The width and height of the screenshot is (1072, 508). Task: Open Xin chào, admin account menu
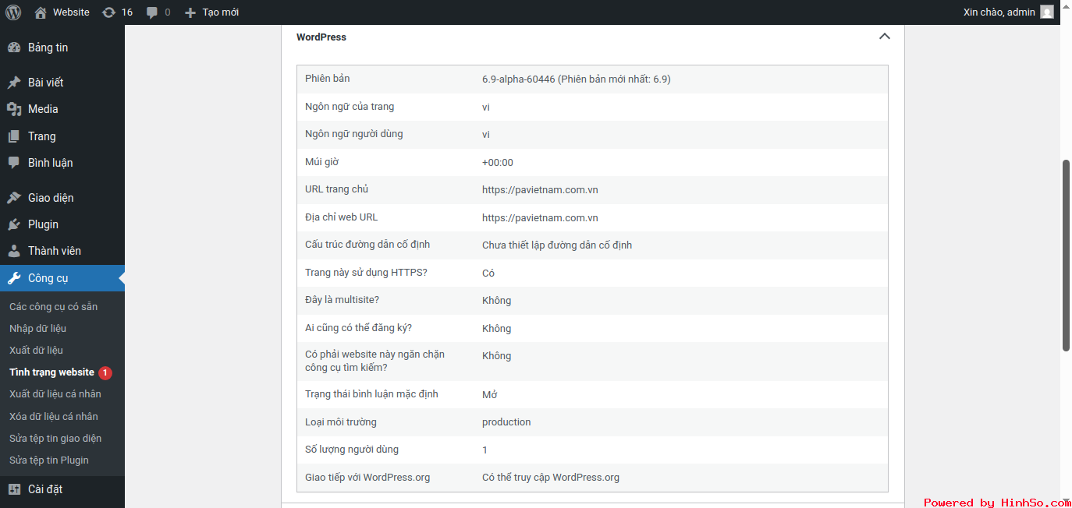999,12
